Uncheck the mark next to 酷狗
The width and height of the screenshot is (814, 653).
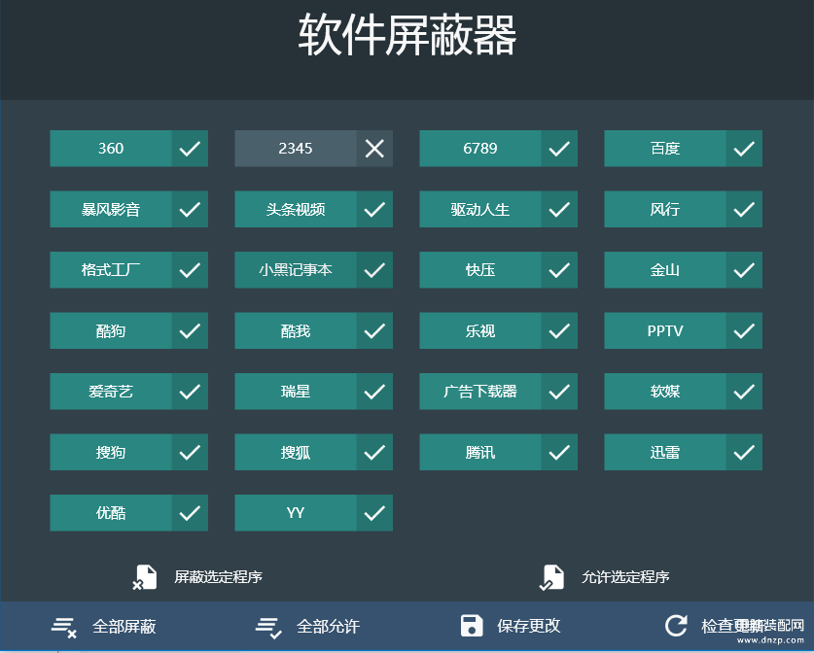tap(190, 331)
